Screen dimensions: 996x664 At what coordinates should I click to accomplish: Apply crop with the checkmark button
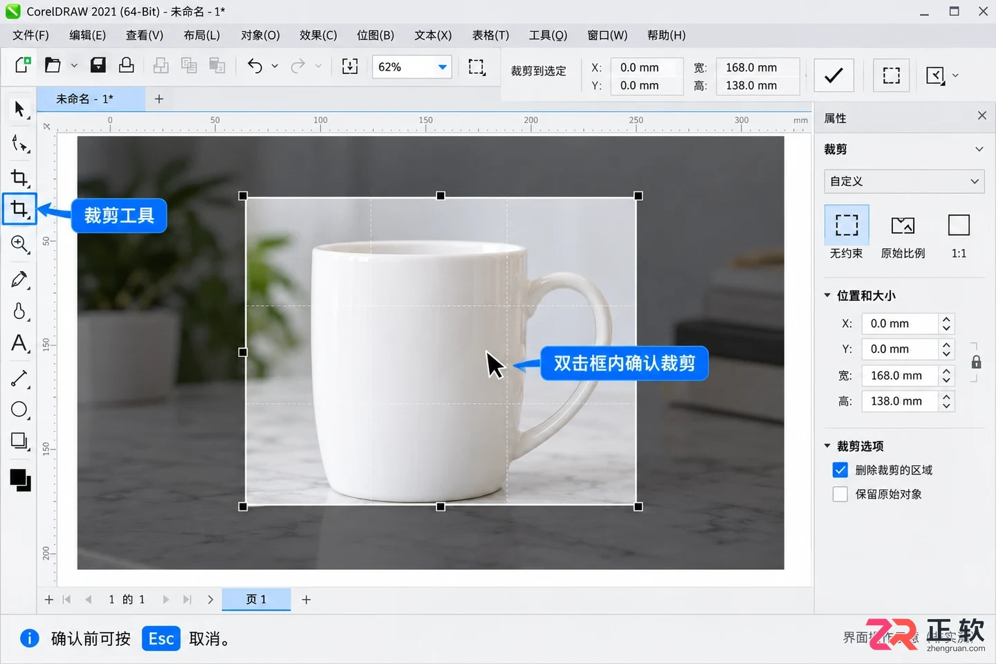(834, 75)
